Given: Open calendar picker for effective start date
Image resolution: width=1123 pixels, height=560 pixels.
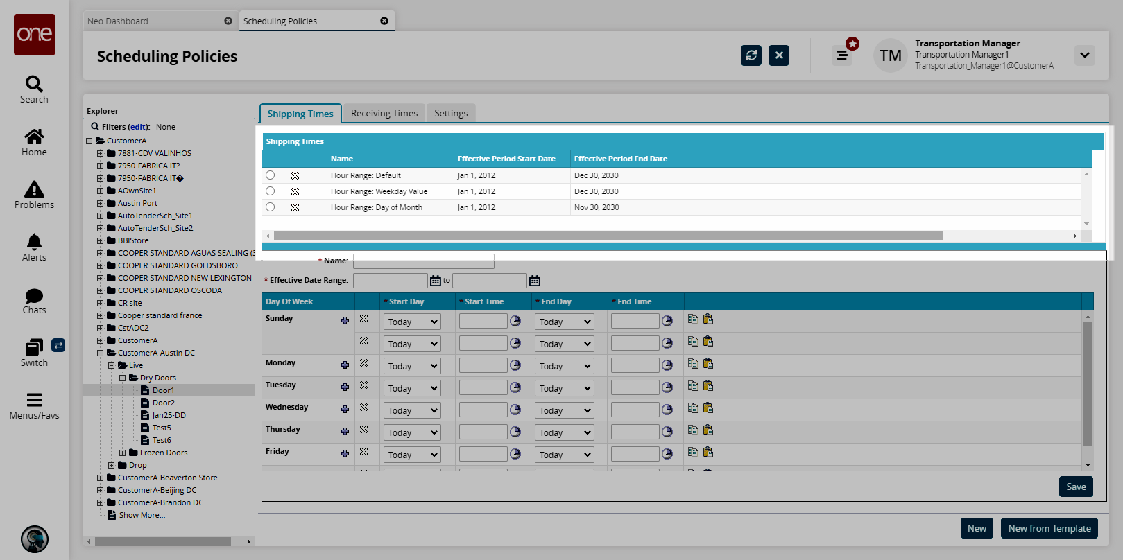Looking at the screenshot, I should [x=436, y=281].
